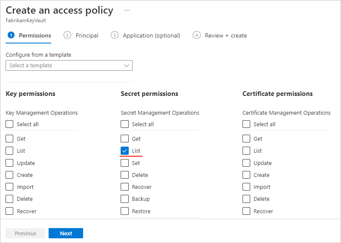Click the step 2 Principal circle icon
This screenshot has height=243, width=341.
click(67, 35)
